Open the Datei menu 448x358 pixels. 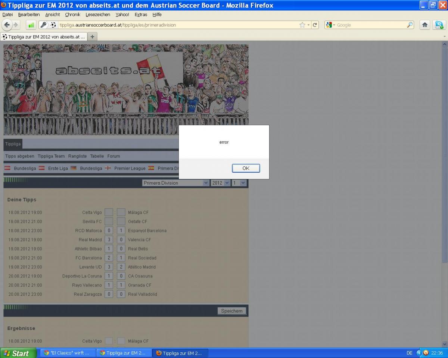pyautogui.click(x=7, y=15)
